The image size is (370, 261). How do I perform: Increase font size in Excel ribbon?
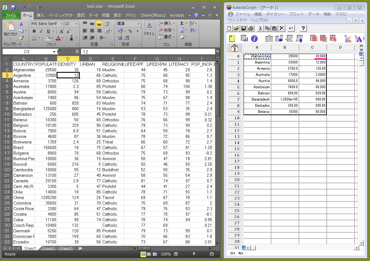click(x=62, y=31)
